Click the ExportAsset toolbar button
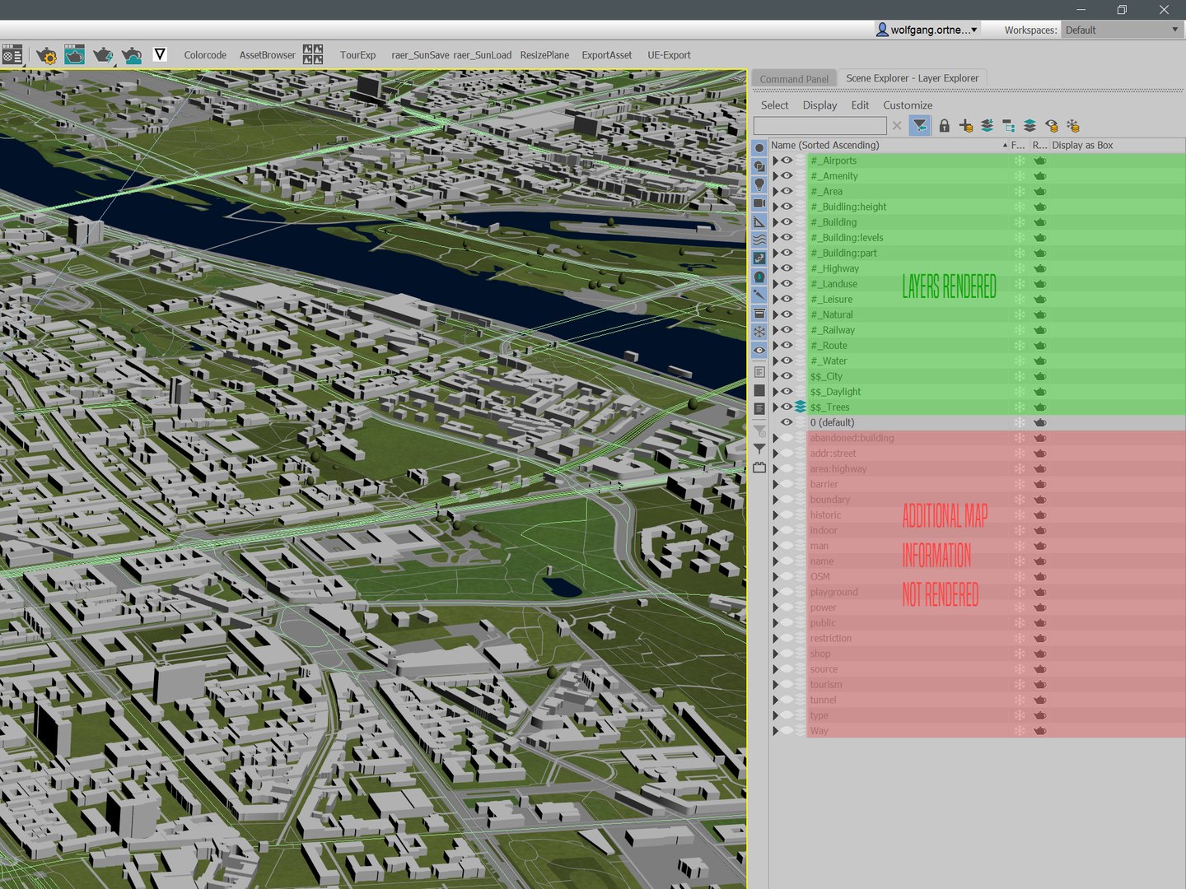This screenshot has height=889, width=1186. coord(607,55)
